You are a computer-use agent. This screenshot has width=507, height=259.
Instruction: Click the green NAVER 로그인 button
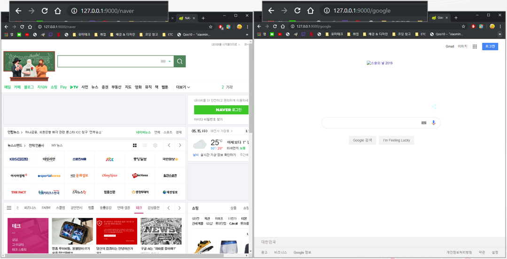tap(221, 110)
